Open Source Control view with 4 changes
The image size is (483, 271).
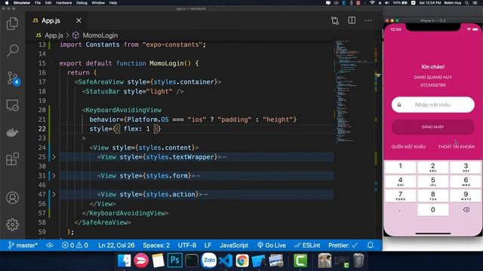13,78
